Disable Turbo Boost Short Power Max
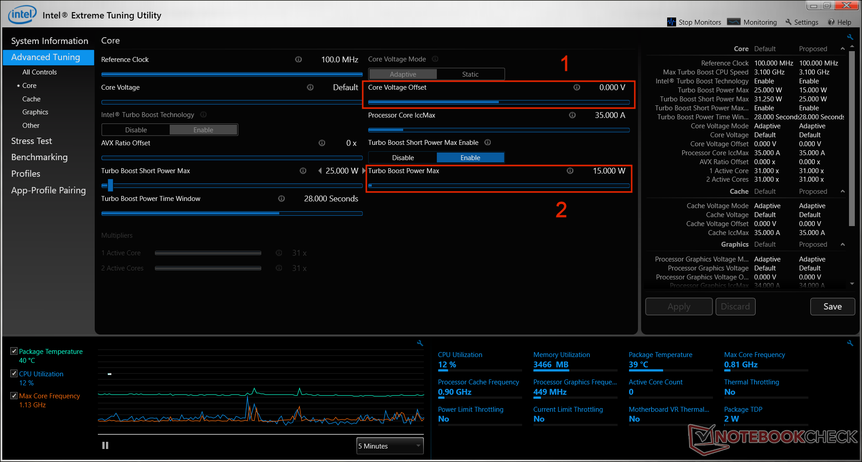862x462 pixels. [x=403, y=157]
